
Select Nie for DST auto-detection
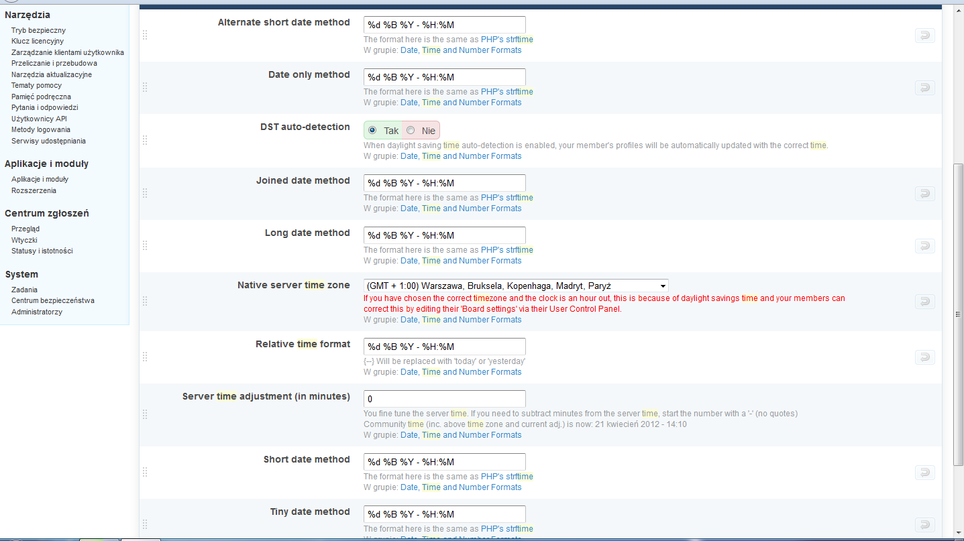(x=411, y=131)
